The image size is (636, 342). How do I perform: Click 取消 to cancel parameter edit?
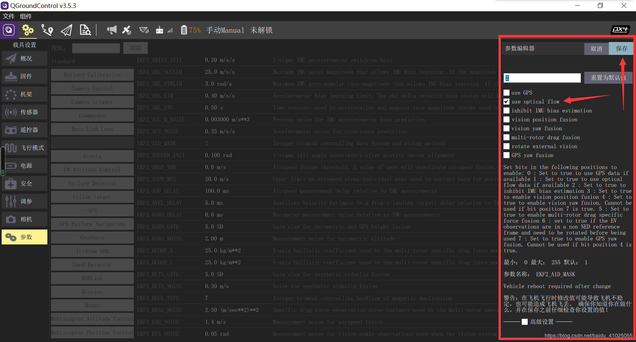click(x=596, y=49)
